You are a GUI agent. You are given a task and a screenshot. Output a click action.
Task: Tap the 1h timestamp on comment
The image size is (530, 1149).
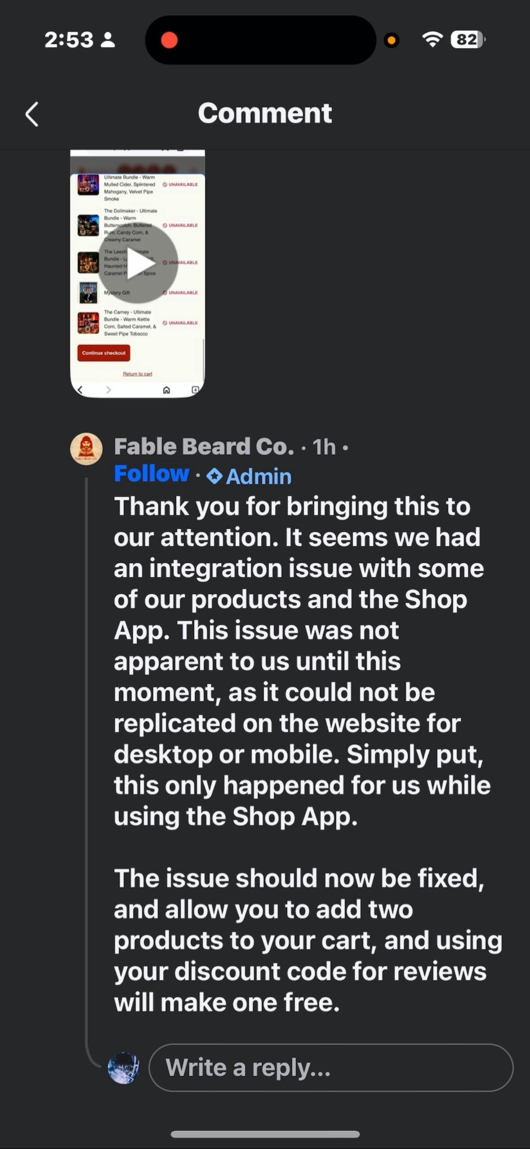[324, 447]
